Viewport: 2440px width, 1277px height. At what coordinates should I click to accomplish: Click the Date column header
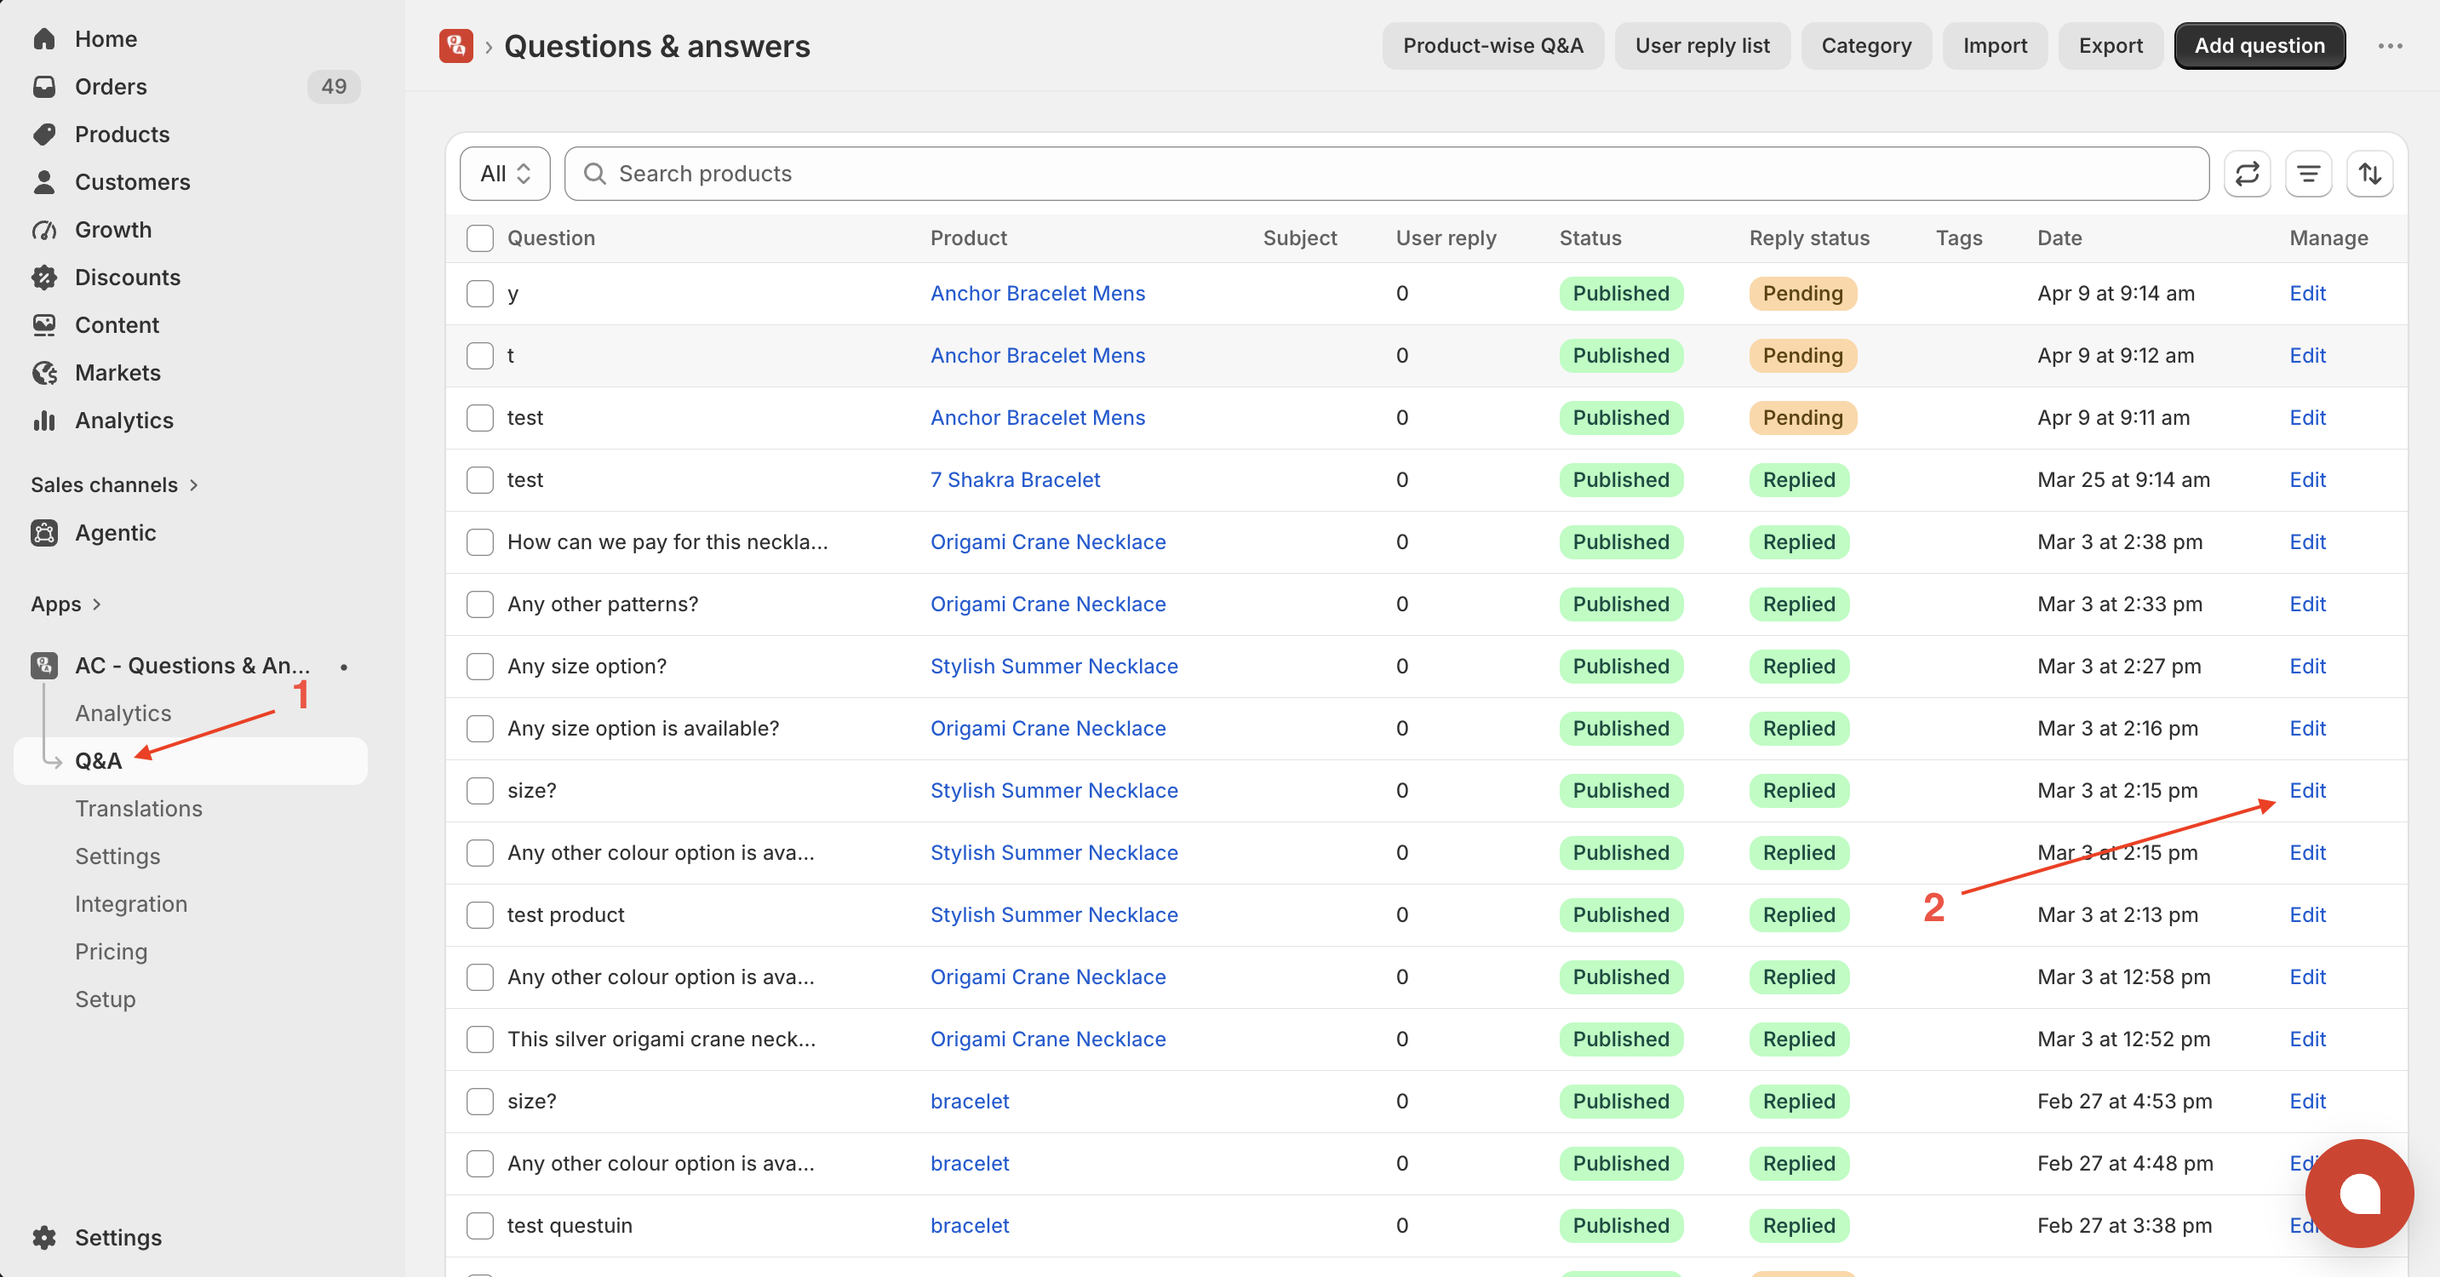pyautogui.click(x=2059, y=238)
